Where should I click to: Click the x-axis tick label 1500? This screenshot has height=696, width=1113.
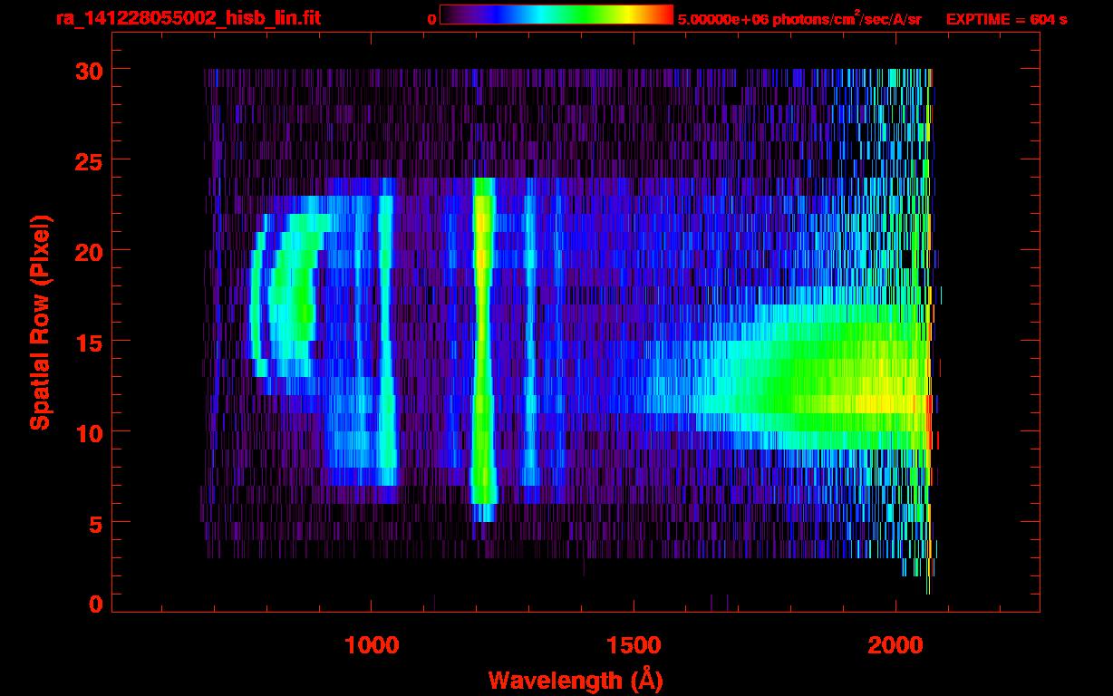[x=634, y=645]
